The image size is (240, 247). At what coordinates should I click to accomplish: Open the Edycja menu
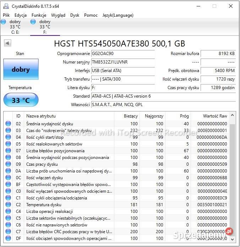tap(21, 15)
